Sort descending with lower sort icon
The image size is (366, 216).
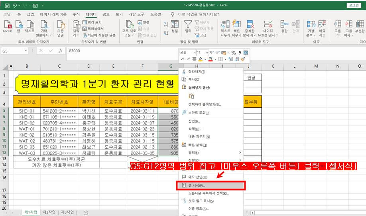166,33
